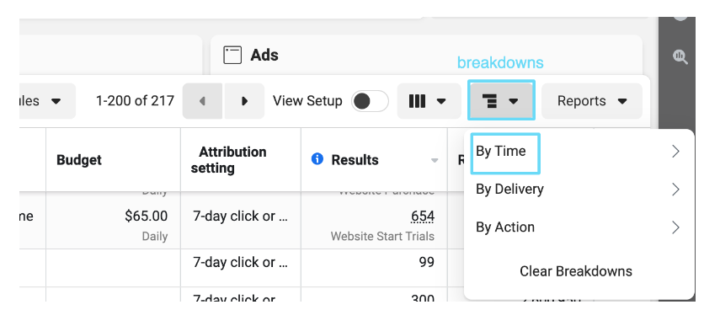704x310 pixels.
Task: Open the Reports dropdown
Action: [592, 101]
